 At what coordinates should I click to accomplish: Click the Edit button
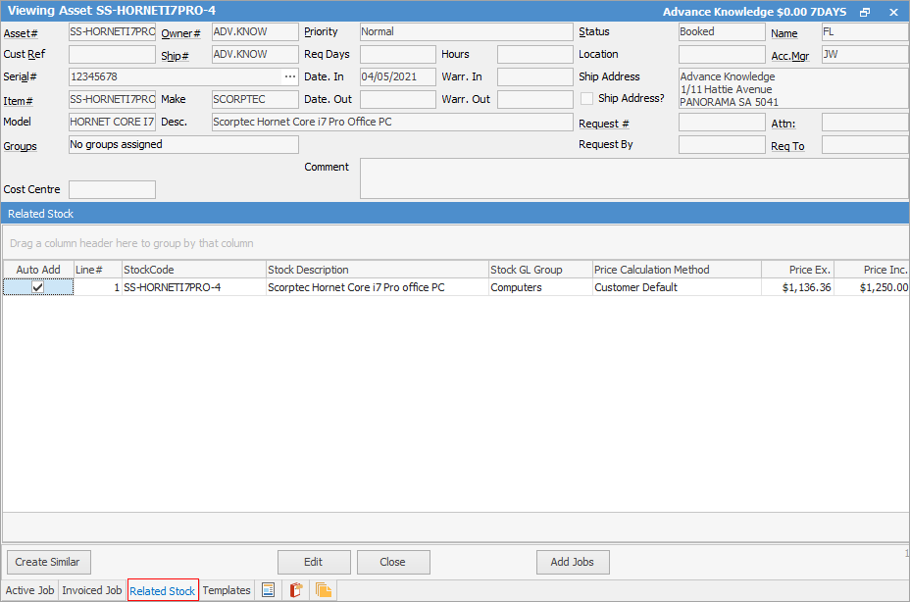point(314,562)
